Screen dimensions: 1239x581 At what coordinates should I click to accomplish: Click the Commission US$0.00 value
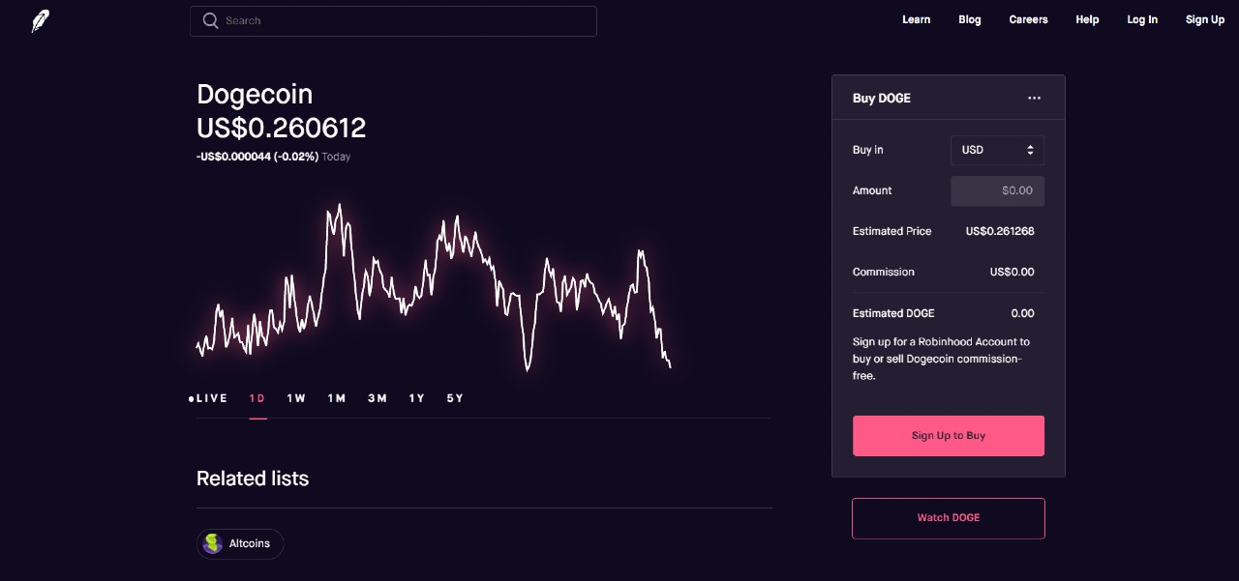(1012, 272)
